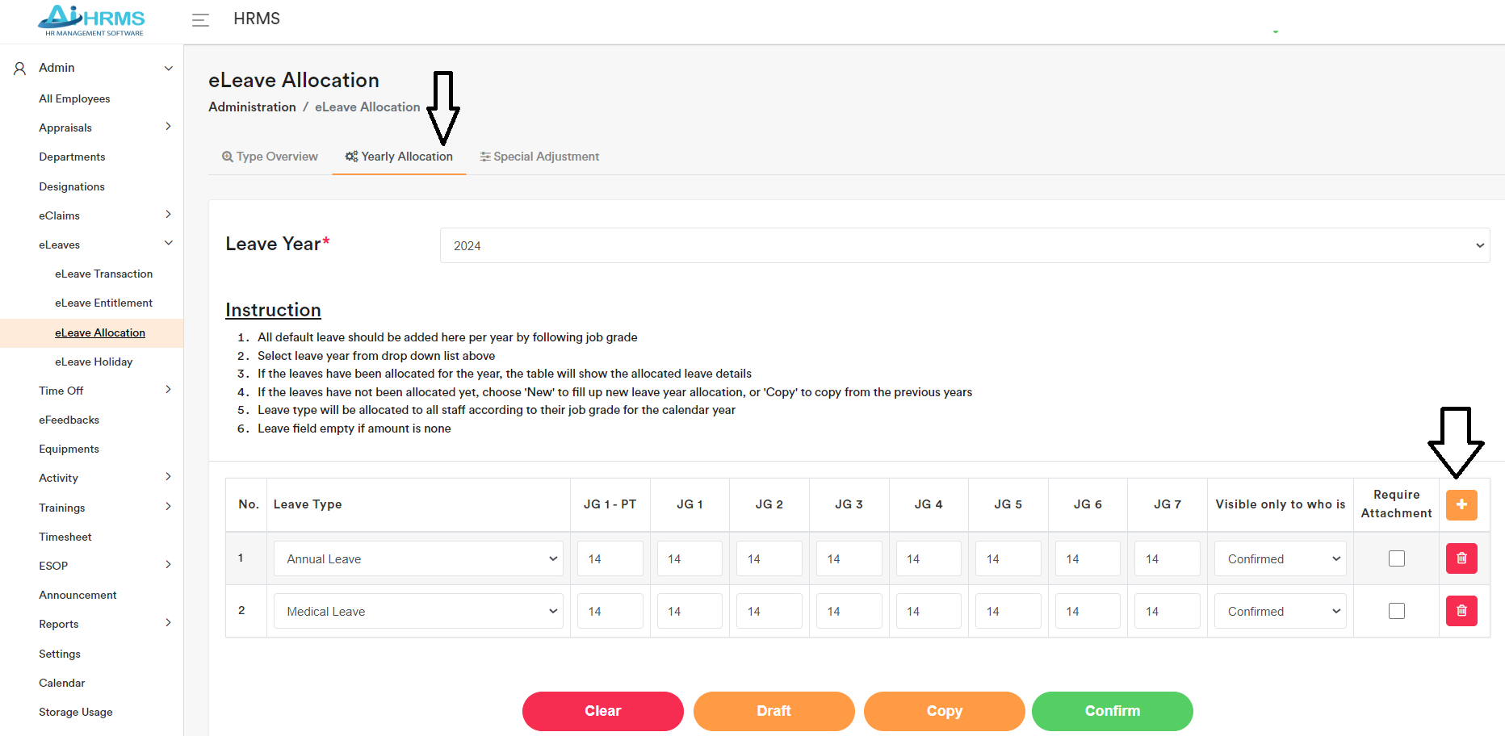The width and height of the screenshot is (1505, 736).
Task: Click the red Clear button
Action: click(x=602, y=711)
